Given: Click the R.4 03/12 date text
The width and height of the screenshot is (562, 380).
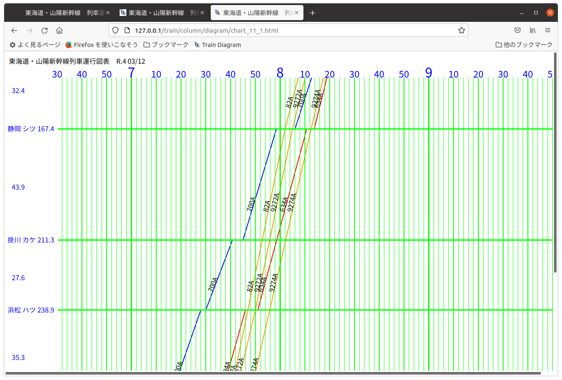Looking at the screenshot, I should click(x=131, y=62).
